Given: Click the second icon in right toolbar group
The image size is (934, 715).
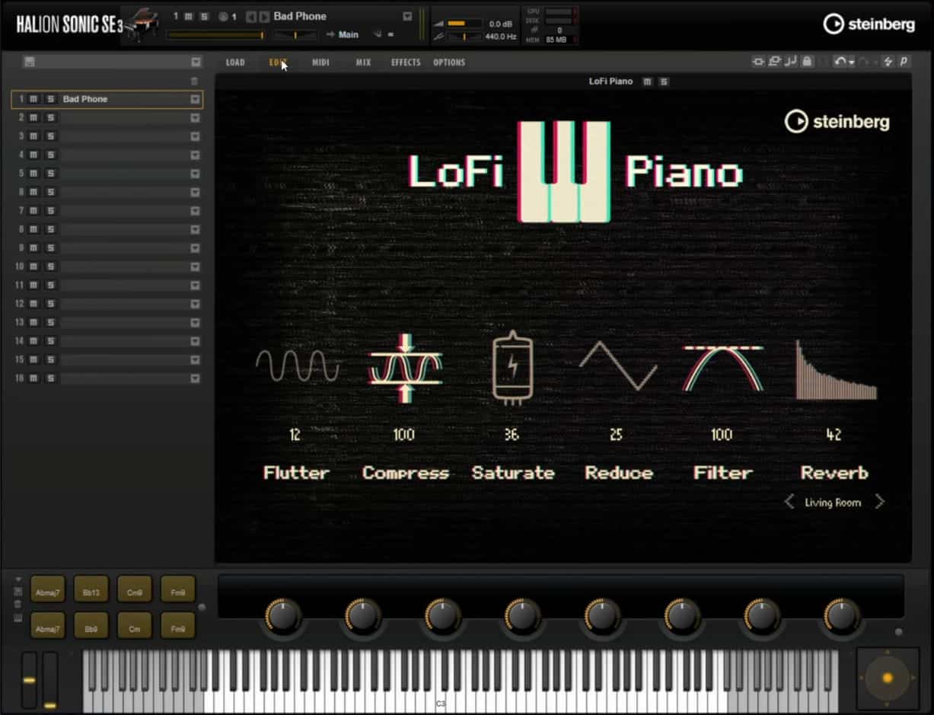Looking at the screenshot, I should click(775, 62).
